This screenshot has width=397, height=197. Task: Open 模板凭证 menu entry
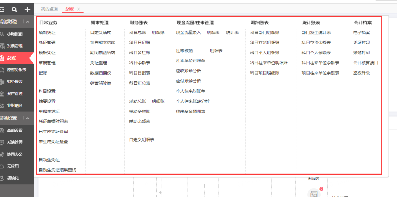coord(47,53)
